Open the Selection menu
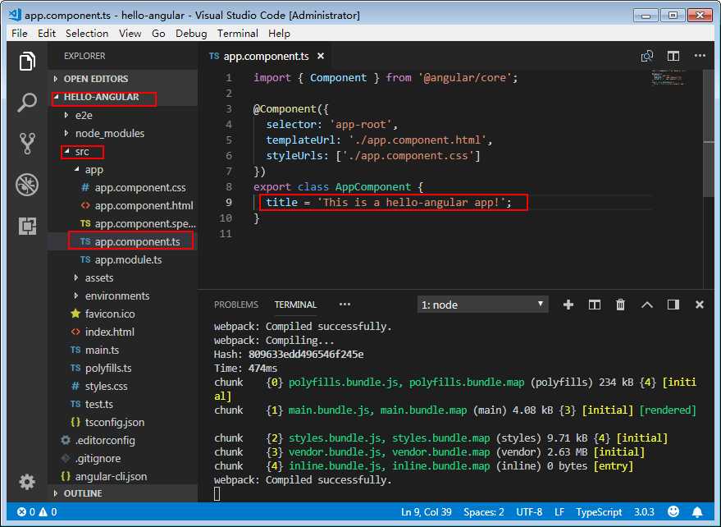 87,34
